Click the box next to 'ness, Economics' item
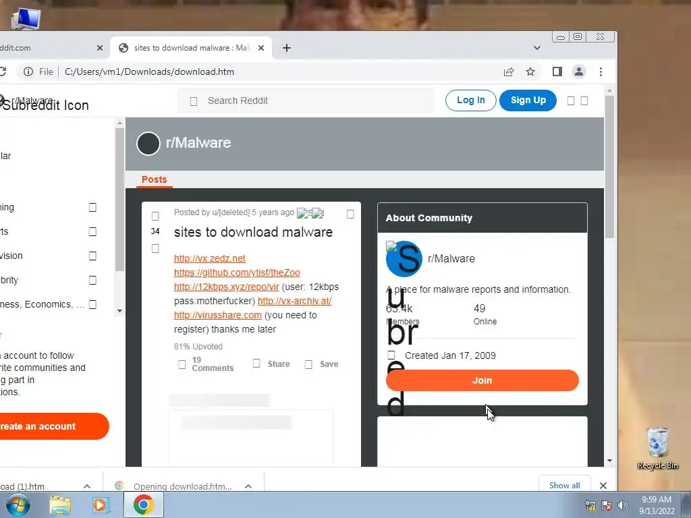This screenshot has height=518, width=691. (x=92, y=304)
